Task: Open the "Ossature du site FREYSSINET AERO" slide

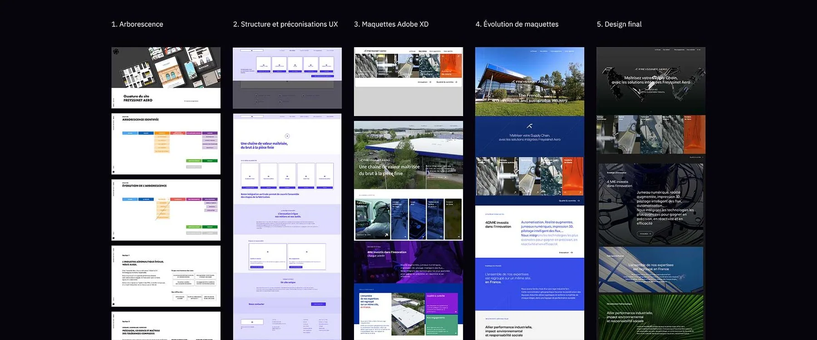Action: click(x=166, y=78)
